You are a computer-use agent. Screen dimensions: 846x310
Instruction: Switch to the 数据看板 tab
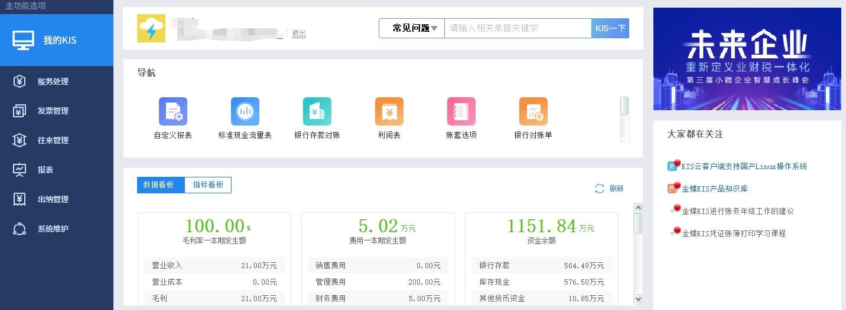[161, 185]
